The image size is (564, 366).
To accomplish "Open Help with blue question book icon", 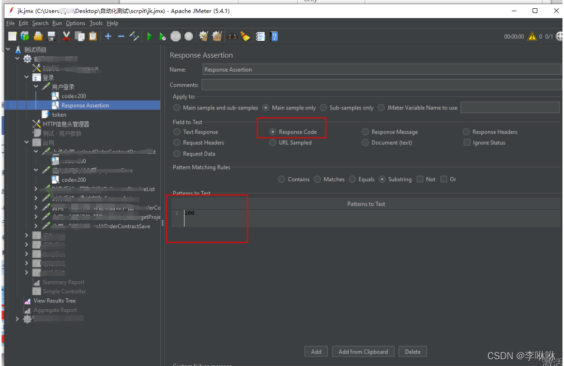I will (274, 36).
